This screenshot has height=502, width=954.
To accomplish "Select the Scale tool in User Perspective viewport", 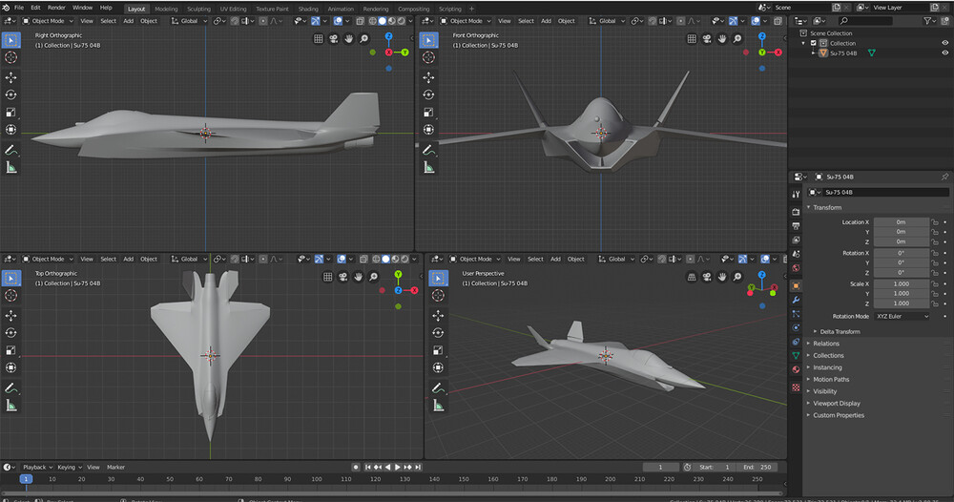I will pyautogui.click(x=438, y=350).
